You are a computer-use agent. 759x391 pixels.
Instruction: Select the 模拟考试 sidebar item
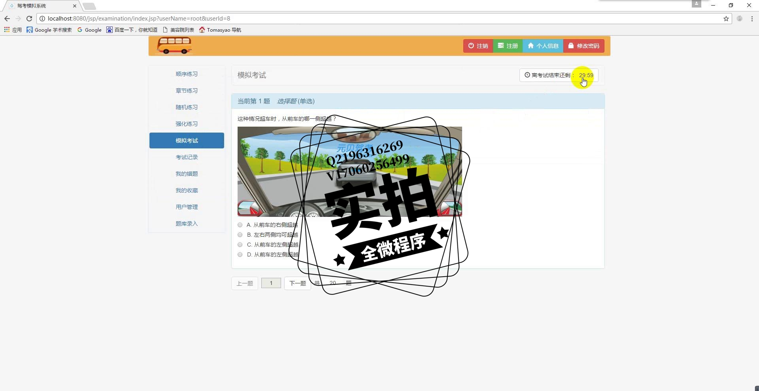pos(187,140)
